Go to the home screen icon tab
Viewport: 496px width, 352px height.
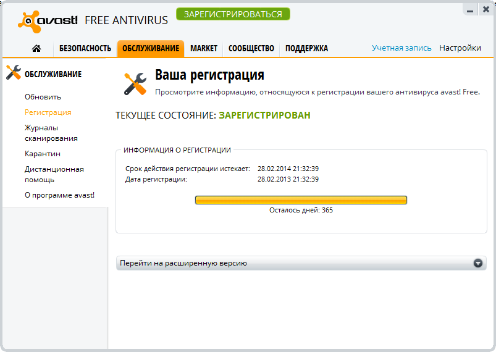[x=36, y=48]
